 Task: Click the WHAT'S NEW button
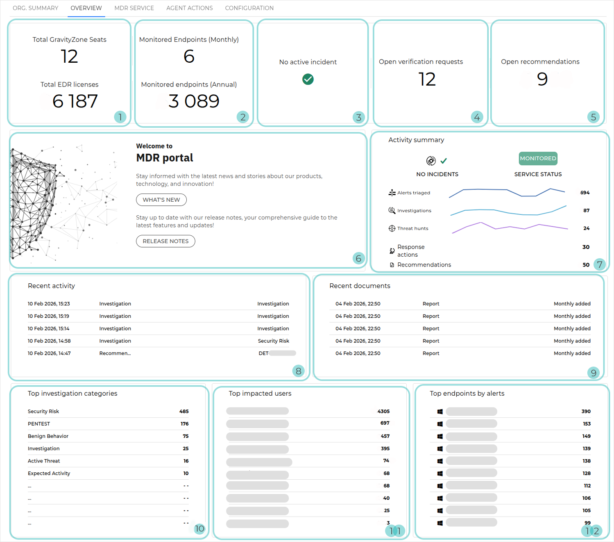(161, 200)
